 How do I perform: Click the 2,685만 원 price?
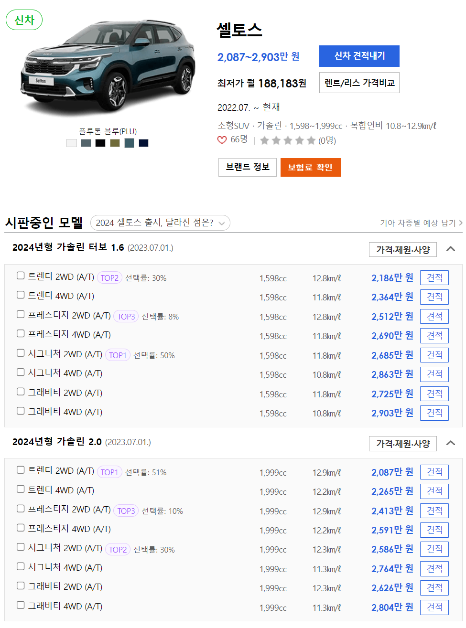click(x=392, y=355)
